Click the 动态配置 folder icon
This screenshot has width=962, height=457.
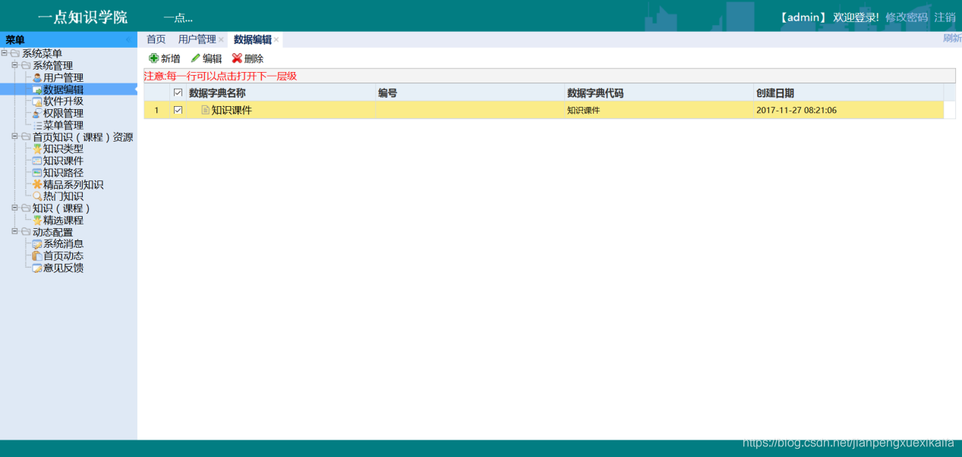point(26,233)
